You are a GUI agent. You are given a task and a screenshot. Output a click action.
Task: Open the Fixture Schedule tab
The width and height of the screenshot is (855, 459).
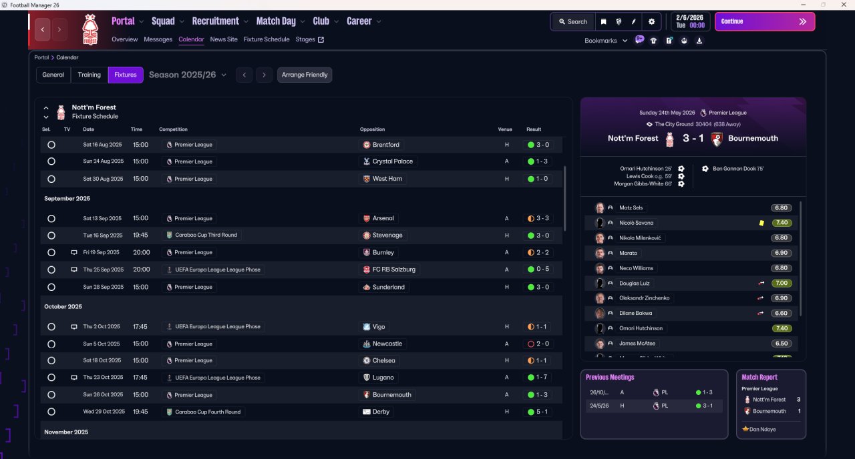[x=267, y=39]
